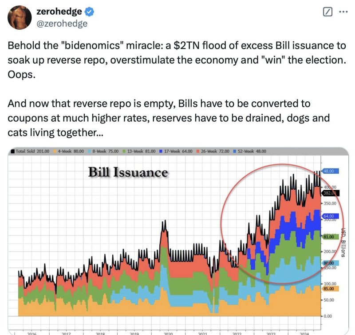
Task: Click the 382.00 black value label
Action: pyautogui.click(x=329, y=193)
